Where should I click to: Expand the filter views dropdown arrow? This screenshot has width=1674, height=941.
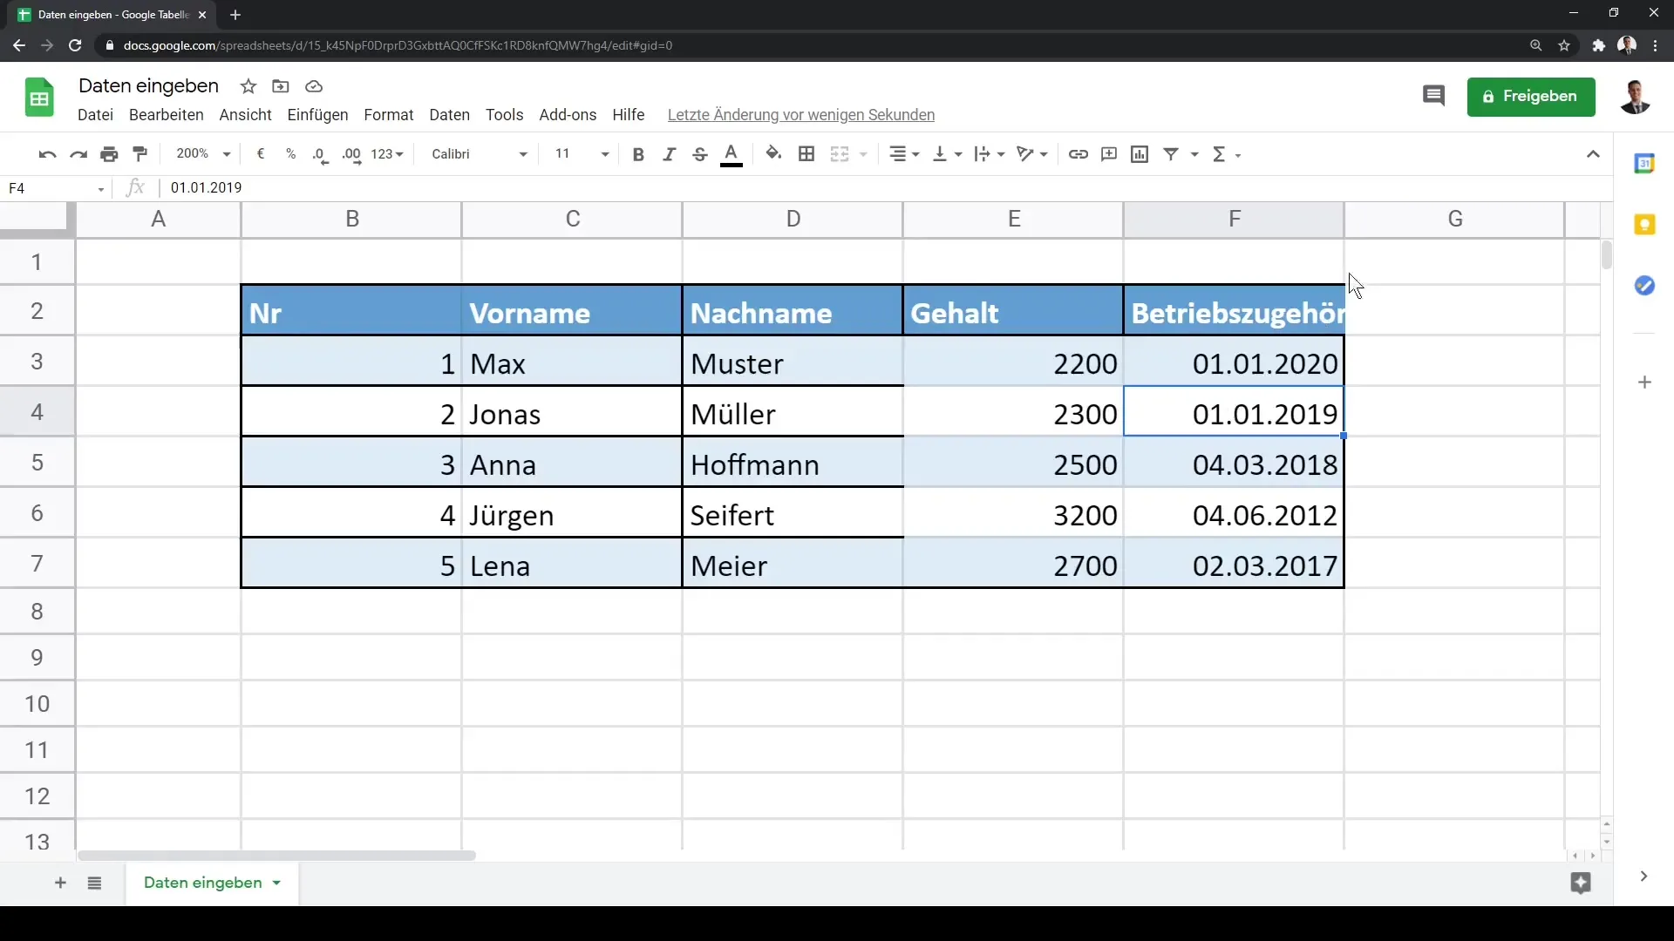1194,155
